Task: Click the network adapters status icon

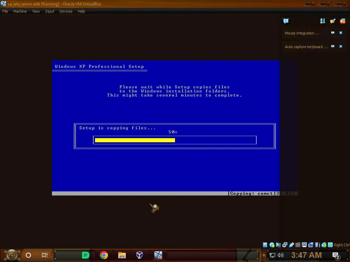Action: [x=285, y=245]
